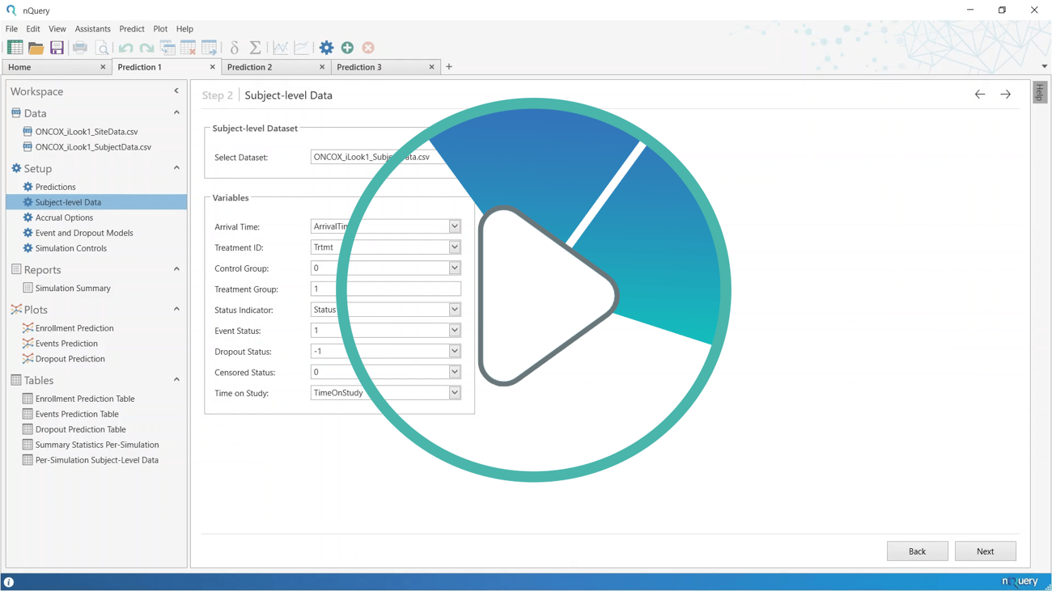Open the print icon on the toolbar
Viewport: 1052px width, 591px height.
tap(79, 47)
